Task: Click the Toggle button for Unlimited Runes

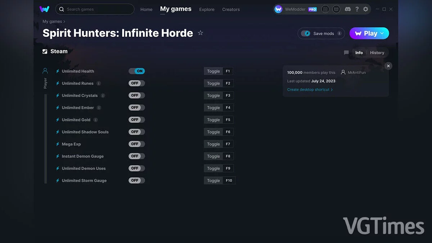Action: tap(213, 84)
